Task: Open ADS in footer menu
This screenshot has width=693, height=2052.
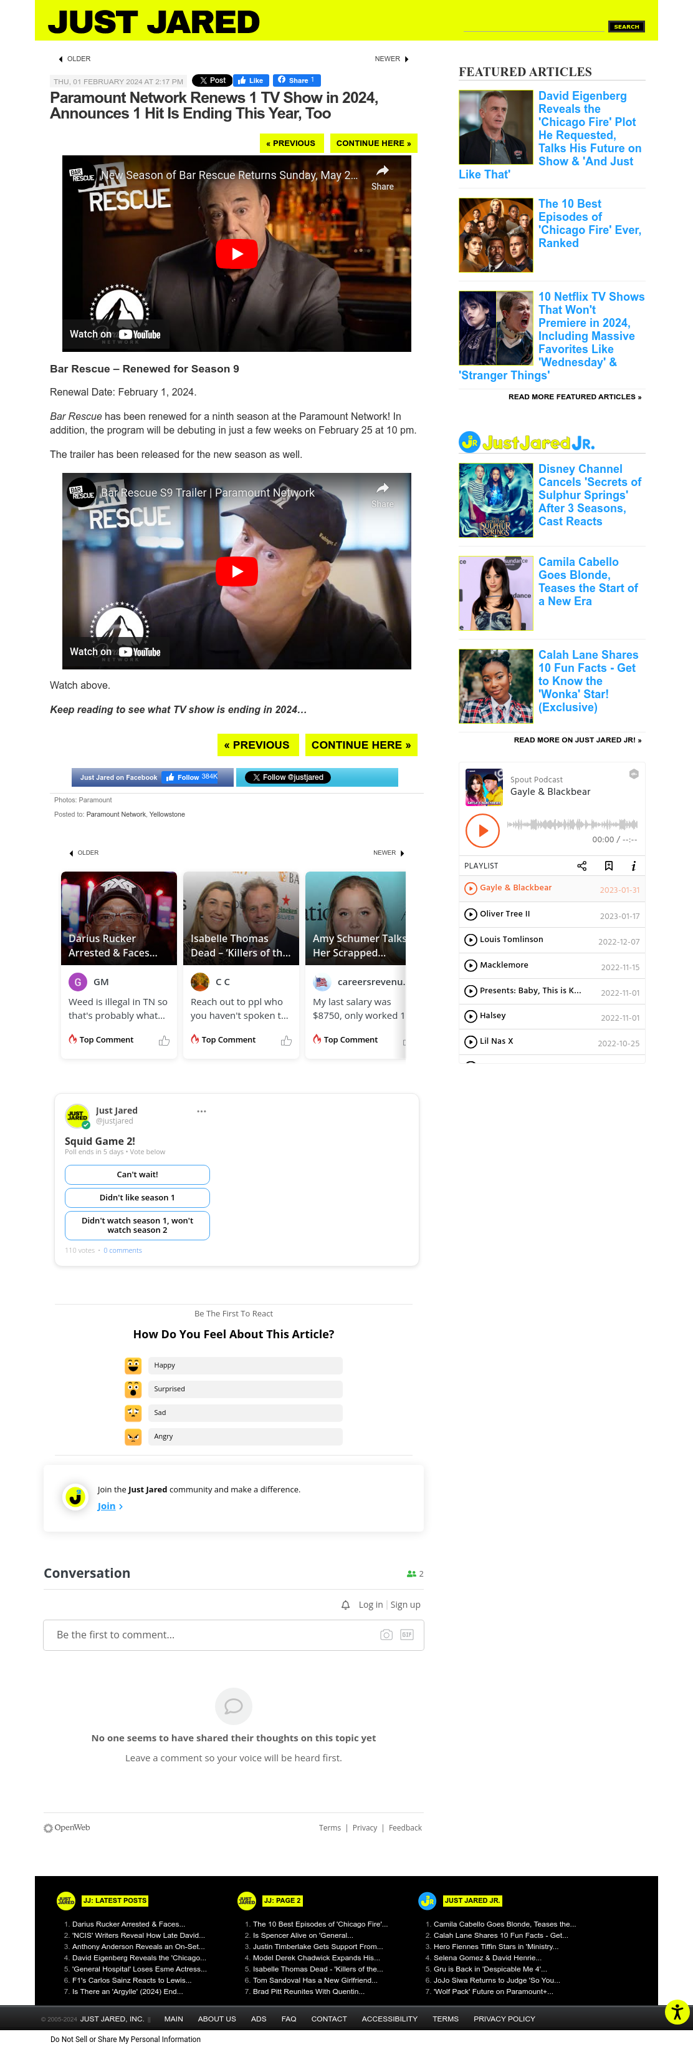Action: (259, 2020)
